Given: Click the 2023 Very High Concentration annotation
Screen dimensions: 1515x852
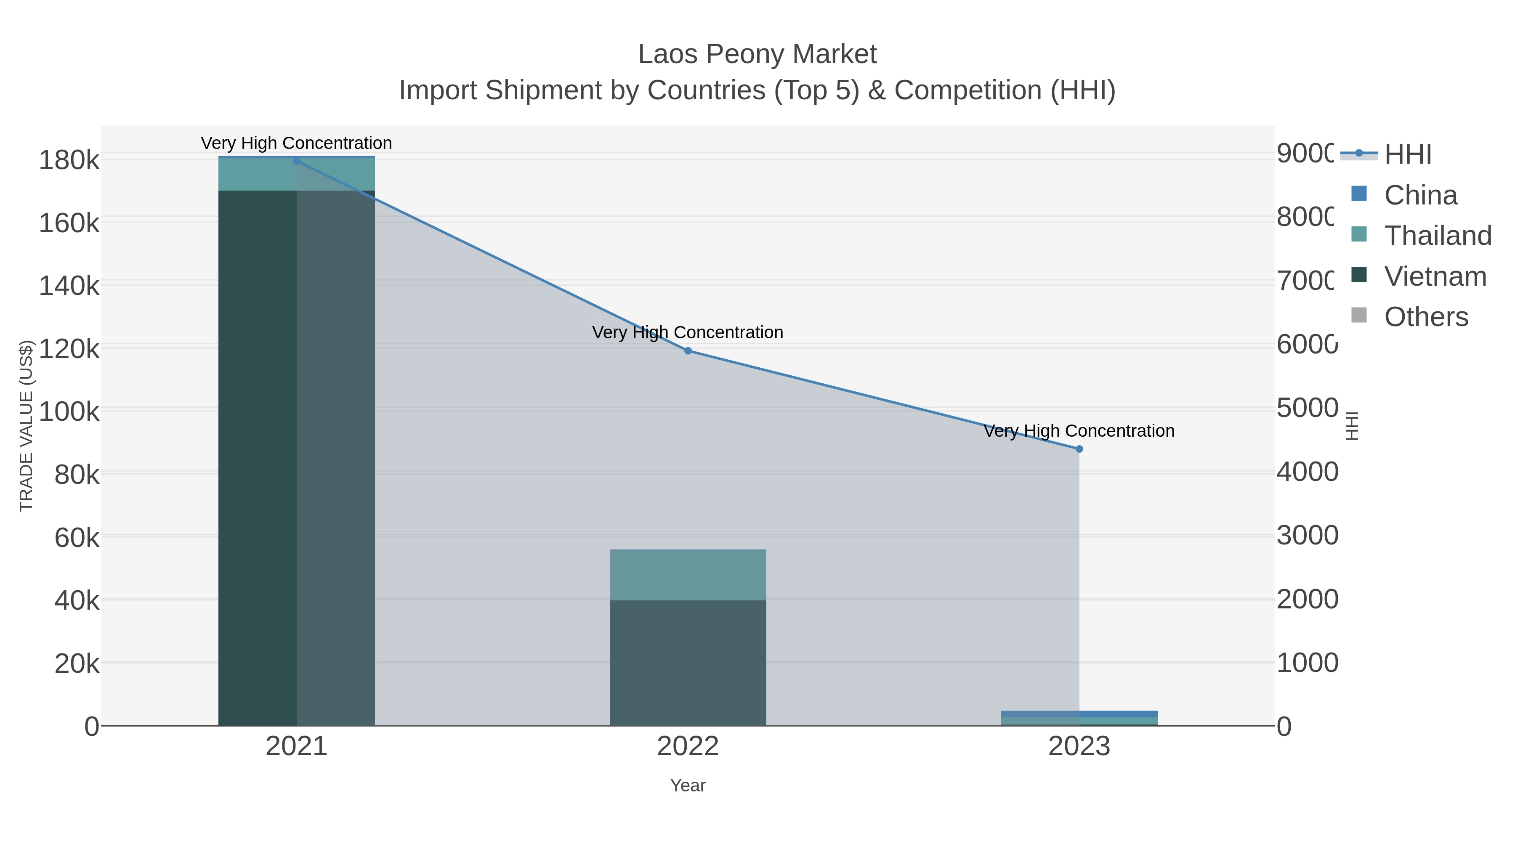Looking at the screenshot, I should tap(1079, 431).
